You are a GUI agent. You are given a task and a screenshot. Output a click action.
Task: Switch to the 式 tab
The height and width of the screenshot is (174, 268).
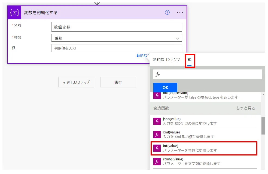(x=190, y=60)
